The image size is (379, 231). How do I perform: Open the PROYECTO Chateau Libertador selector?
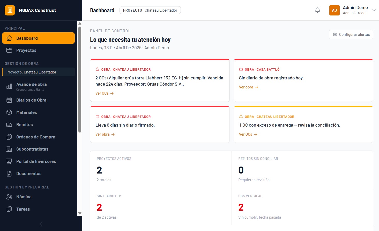tap(150, 10)
